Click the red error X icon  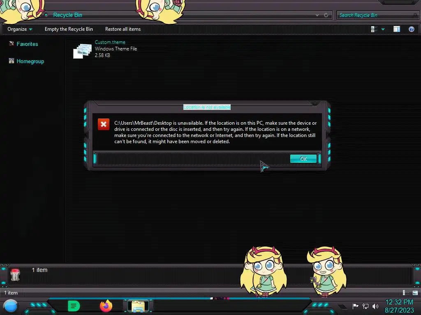tap(104, 124)
